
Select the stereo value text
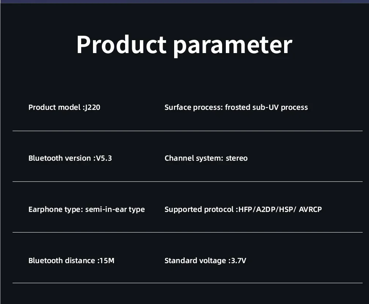pos(237,158)
